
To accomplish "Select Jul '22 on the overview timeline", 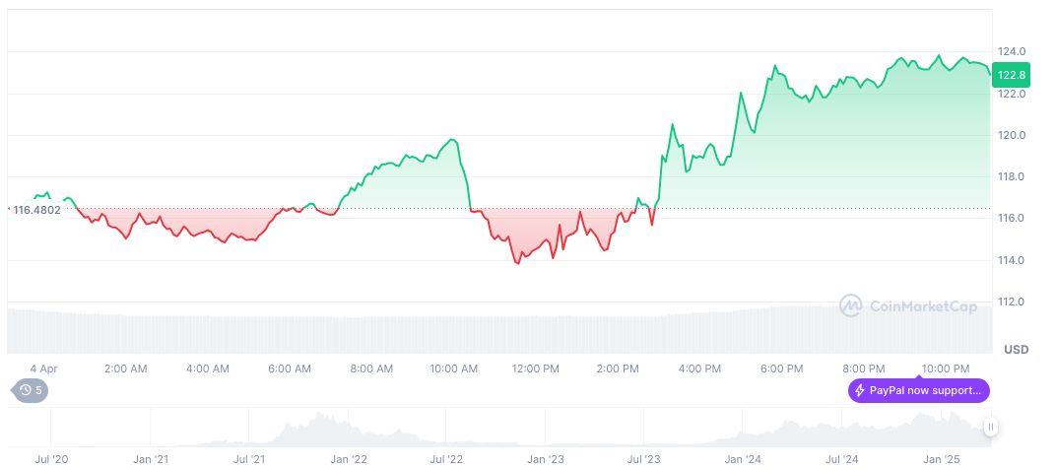I will (x=446, y=459).
